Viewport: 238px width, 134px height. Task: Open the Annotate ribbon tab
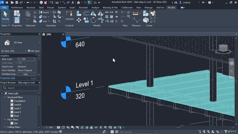[83, 7]
